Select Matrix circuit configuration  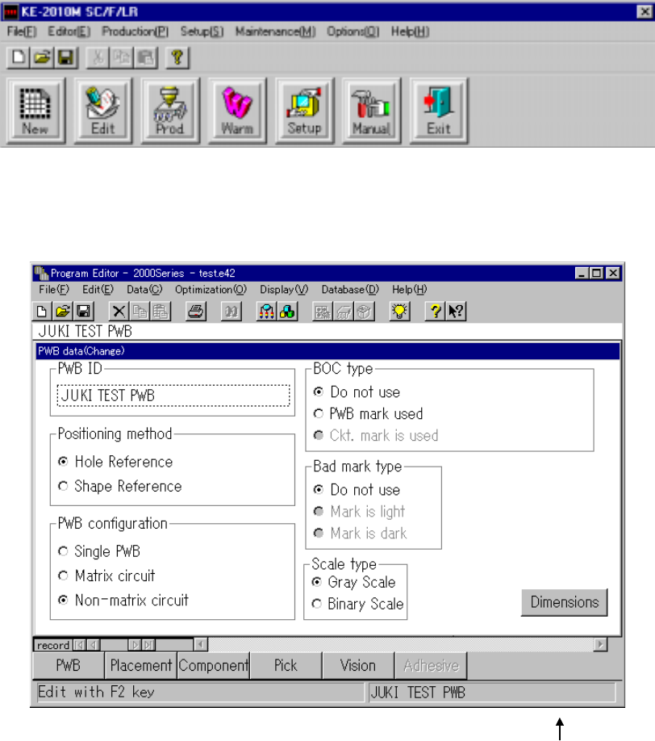tap(106, 576)
